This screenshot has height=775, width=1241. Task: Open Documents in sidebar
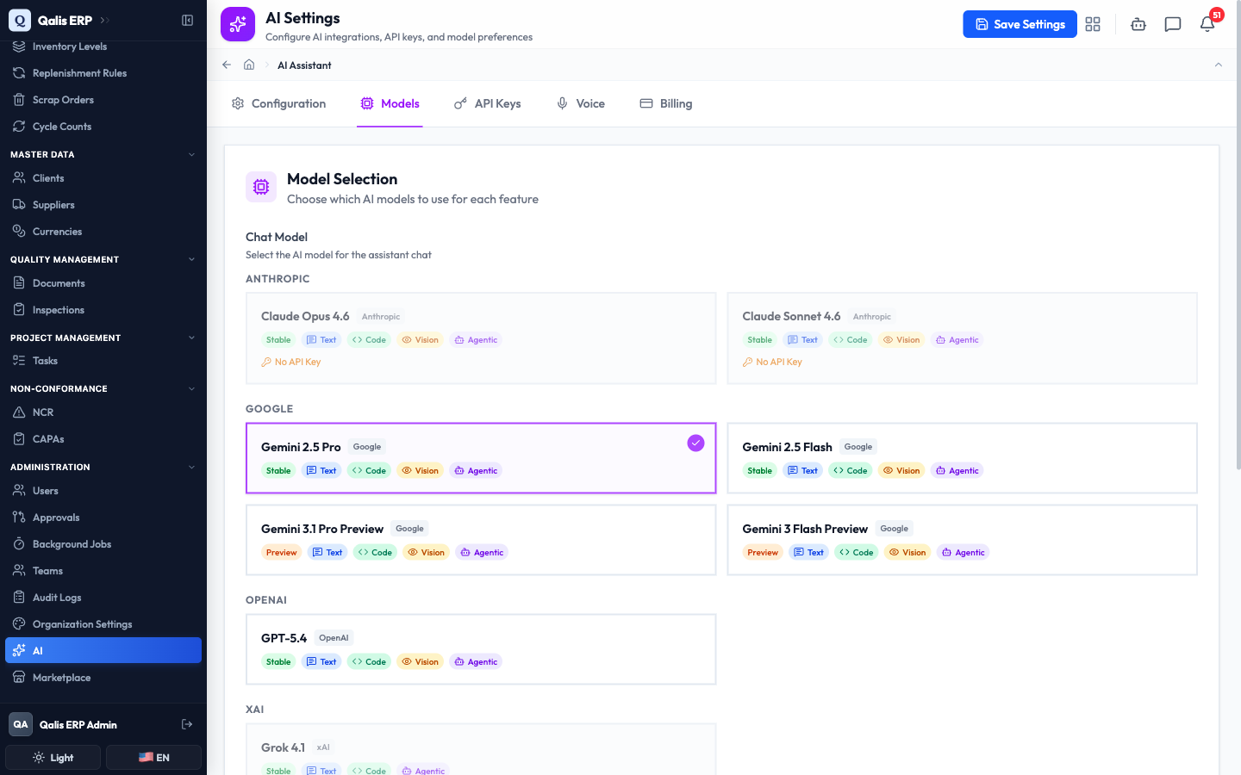click(x=103, y=283)
